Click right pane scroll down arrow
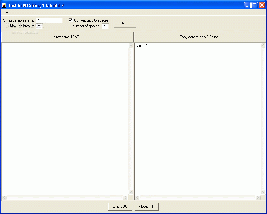This screenshot has height=214, width=267. (263, 192)
